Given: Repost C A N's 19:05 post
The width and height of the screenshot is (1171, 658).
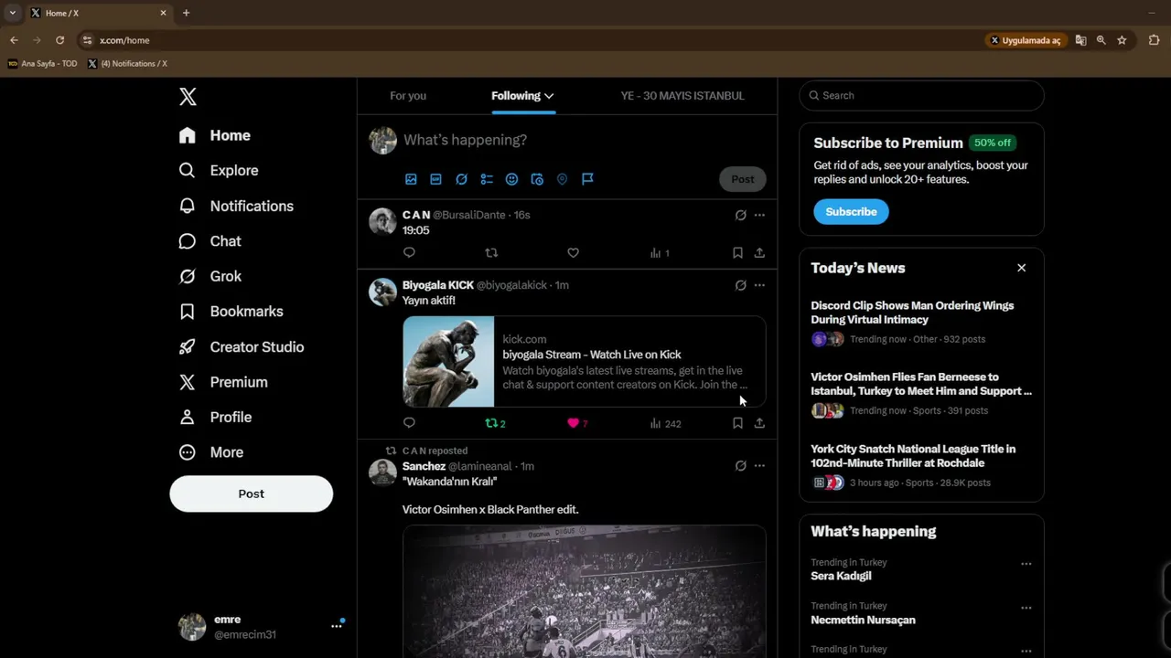Looking at the screenshot, I should 491,253.
